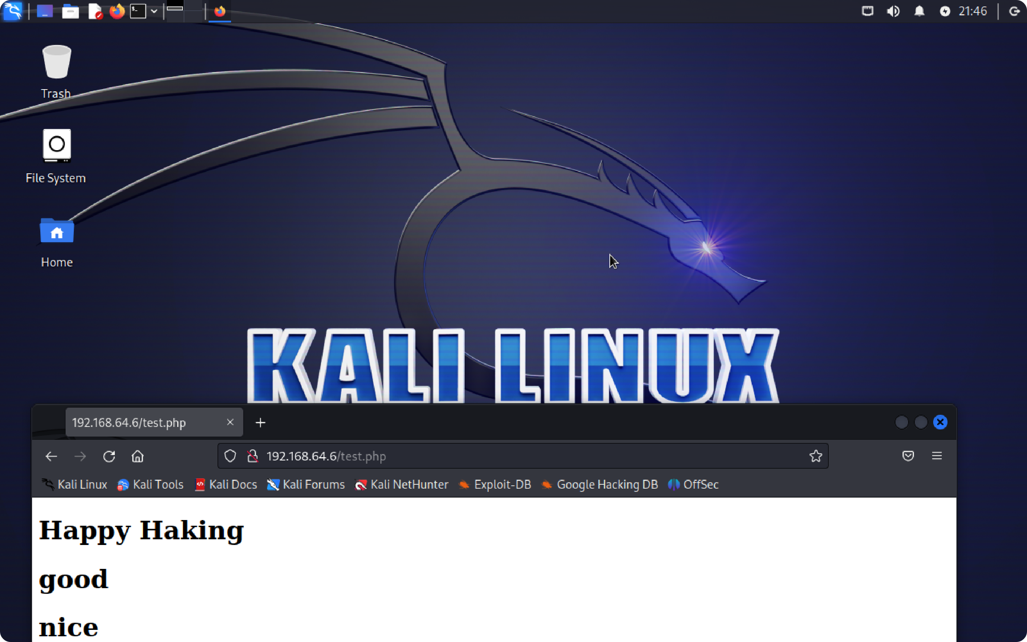Go to the Firefox home page

click(138, 456)
